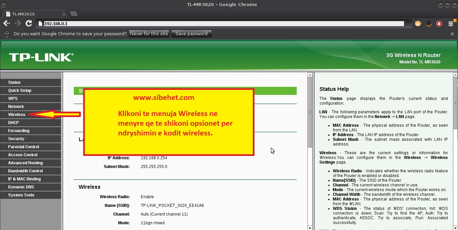The height and width of the screenshot is (230, 458).
Task: Click the status pane scroll-down arrow
Action: click(310, 228)
